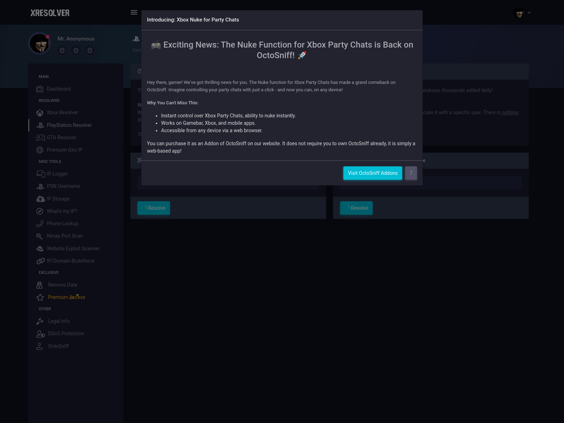
Task: Click the rocket emoji in headline
Action: point(302,55)
